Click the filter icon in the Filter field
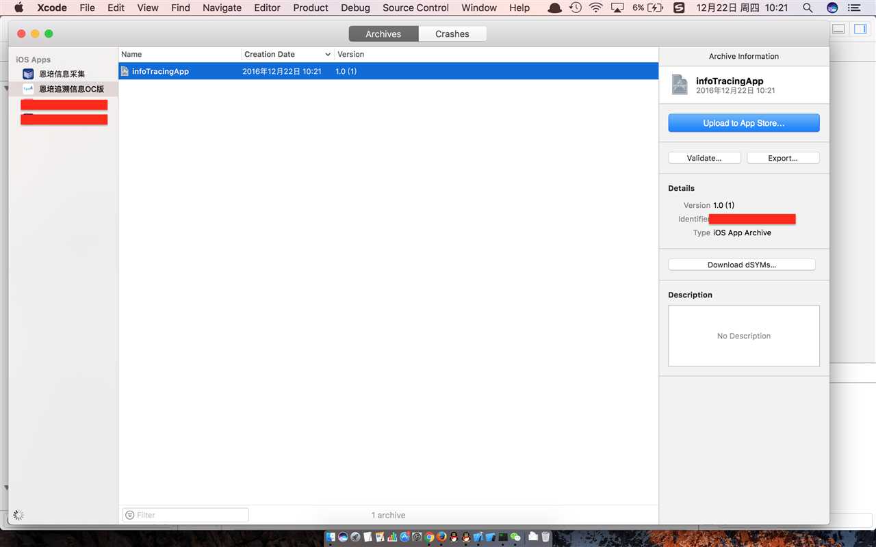 click(130, 515)
